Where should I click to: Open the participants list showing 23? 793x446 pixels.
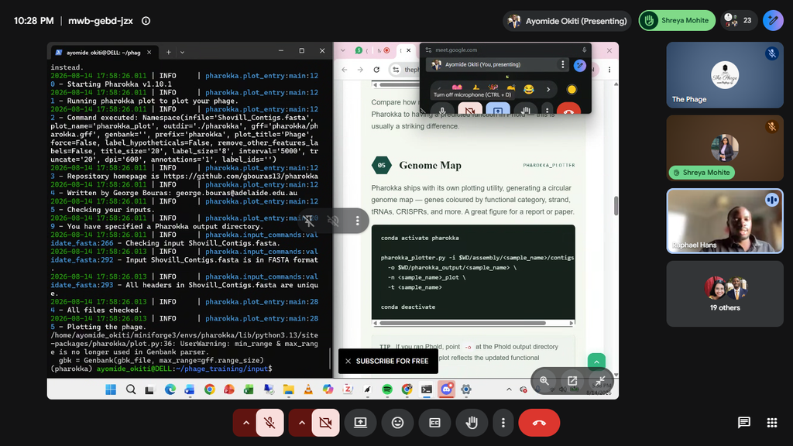[738, 21]
